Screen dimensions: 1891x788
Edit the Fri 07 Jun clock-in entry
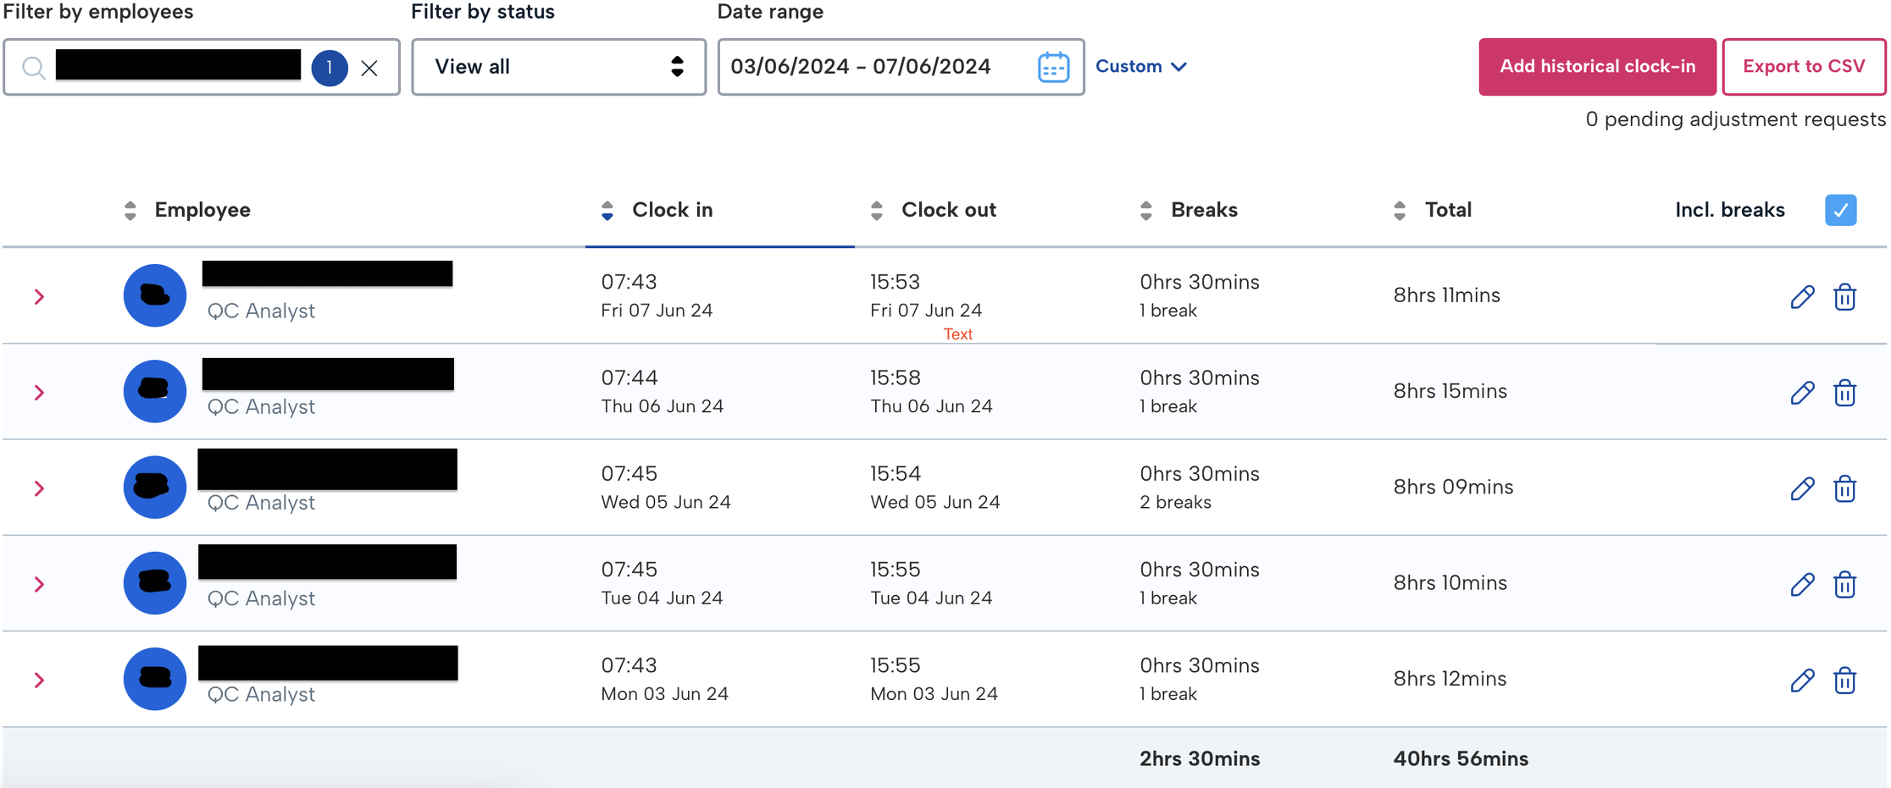[x=1802, y=297]
